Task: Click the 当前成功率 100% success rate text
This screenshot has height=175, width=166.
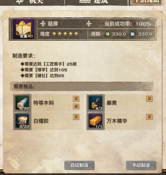Action: [x=128, y=24]
